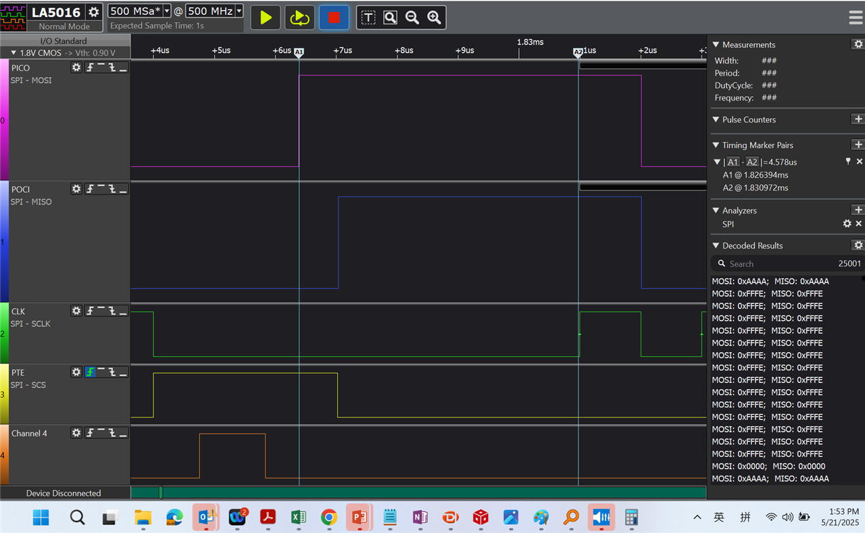Image resolution: width=865 pixels, height=533 pixels.
Task: Start repeated loop capture
Action: click(x=299, y=18)
